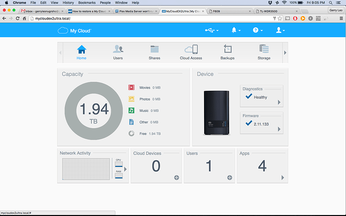The height and width of the screenshot is (216, 346).
Task: Open the History menu
Action: point(68,3)
